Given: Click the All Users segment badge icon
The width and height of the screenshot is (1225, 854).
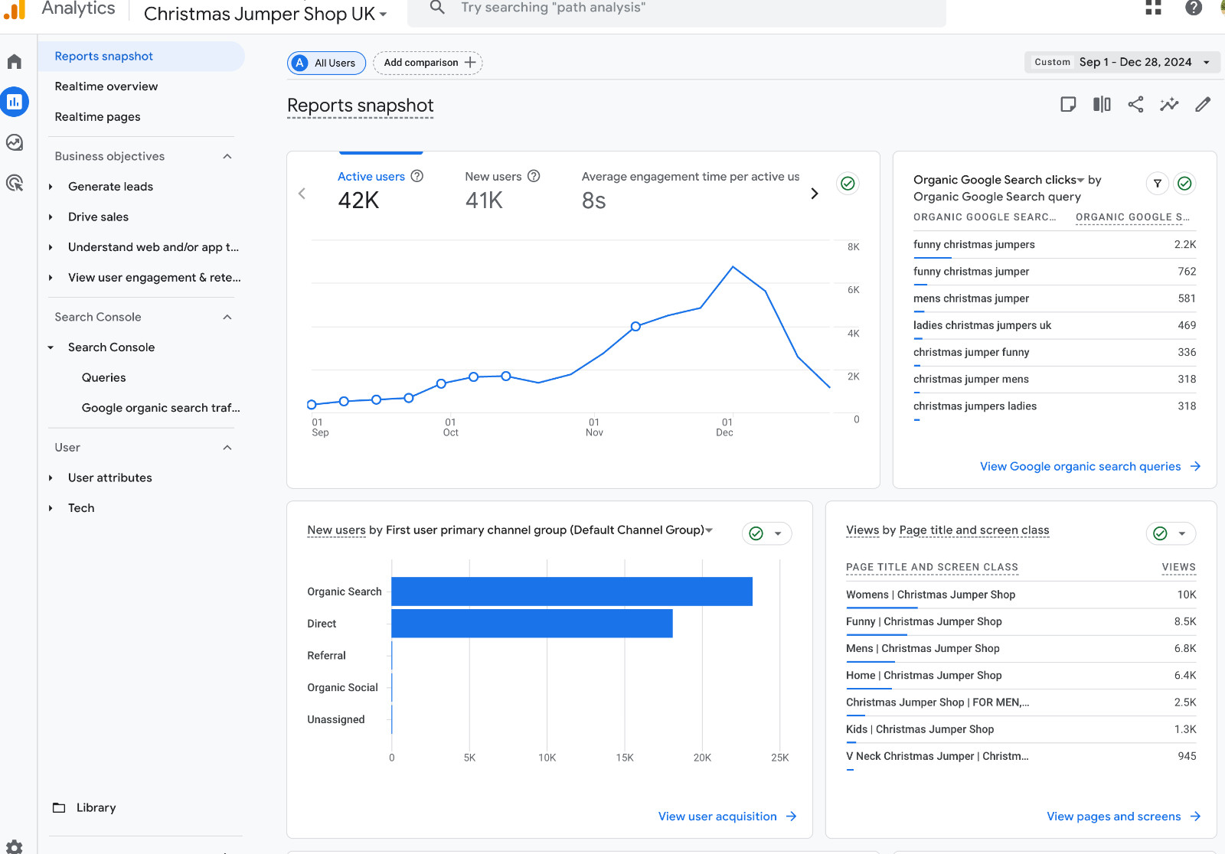Looking at the screenshot, I should click(x=300, y=63).
